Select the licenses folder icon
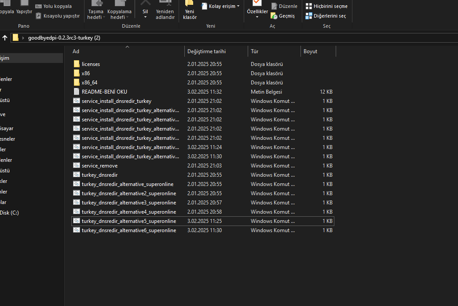 point(77,64)
